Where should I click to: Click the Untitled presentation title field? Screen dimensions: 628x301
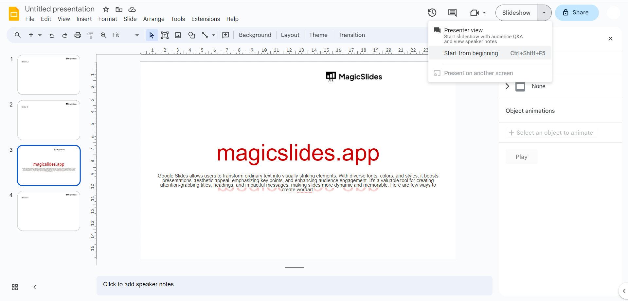click(60, 9)
